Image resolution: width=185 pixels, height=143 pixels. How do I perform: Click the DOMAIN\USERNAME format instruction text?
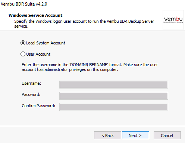(x=90, y=67)
